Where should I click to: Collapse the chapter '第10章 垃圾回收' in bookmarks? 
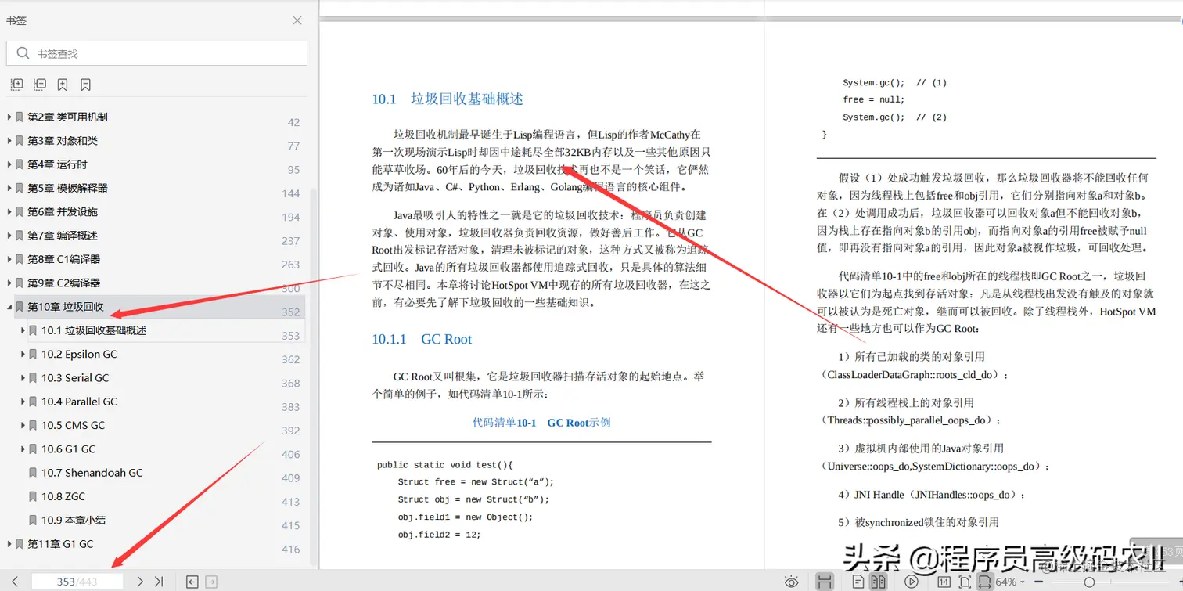click(x=7, y=306)
